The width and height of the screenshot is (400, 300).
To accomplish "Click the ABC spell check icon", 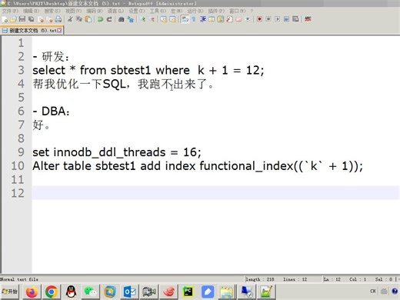I will click(308, 19).
